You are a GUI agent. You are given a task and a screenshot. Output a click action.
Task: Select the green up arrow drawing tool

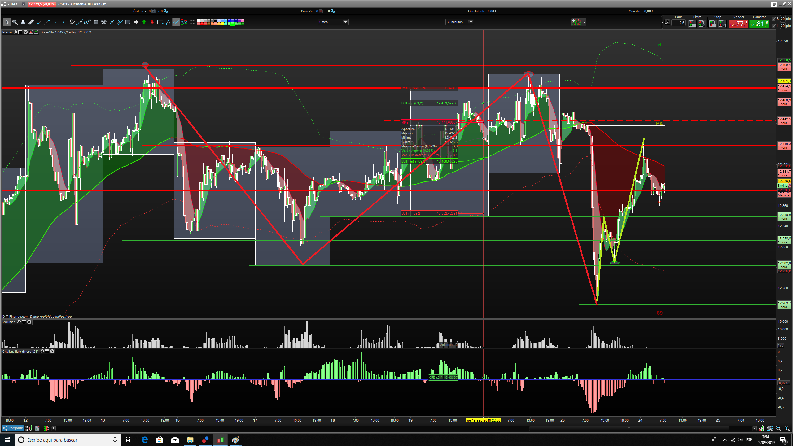(144, 22)
